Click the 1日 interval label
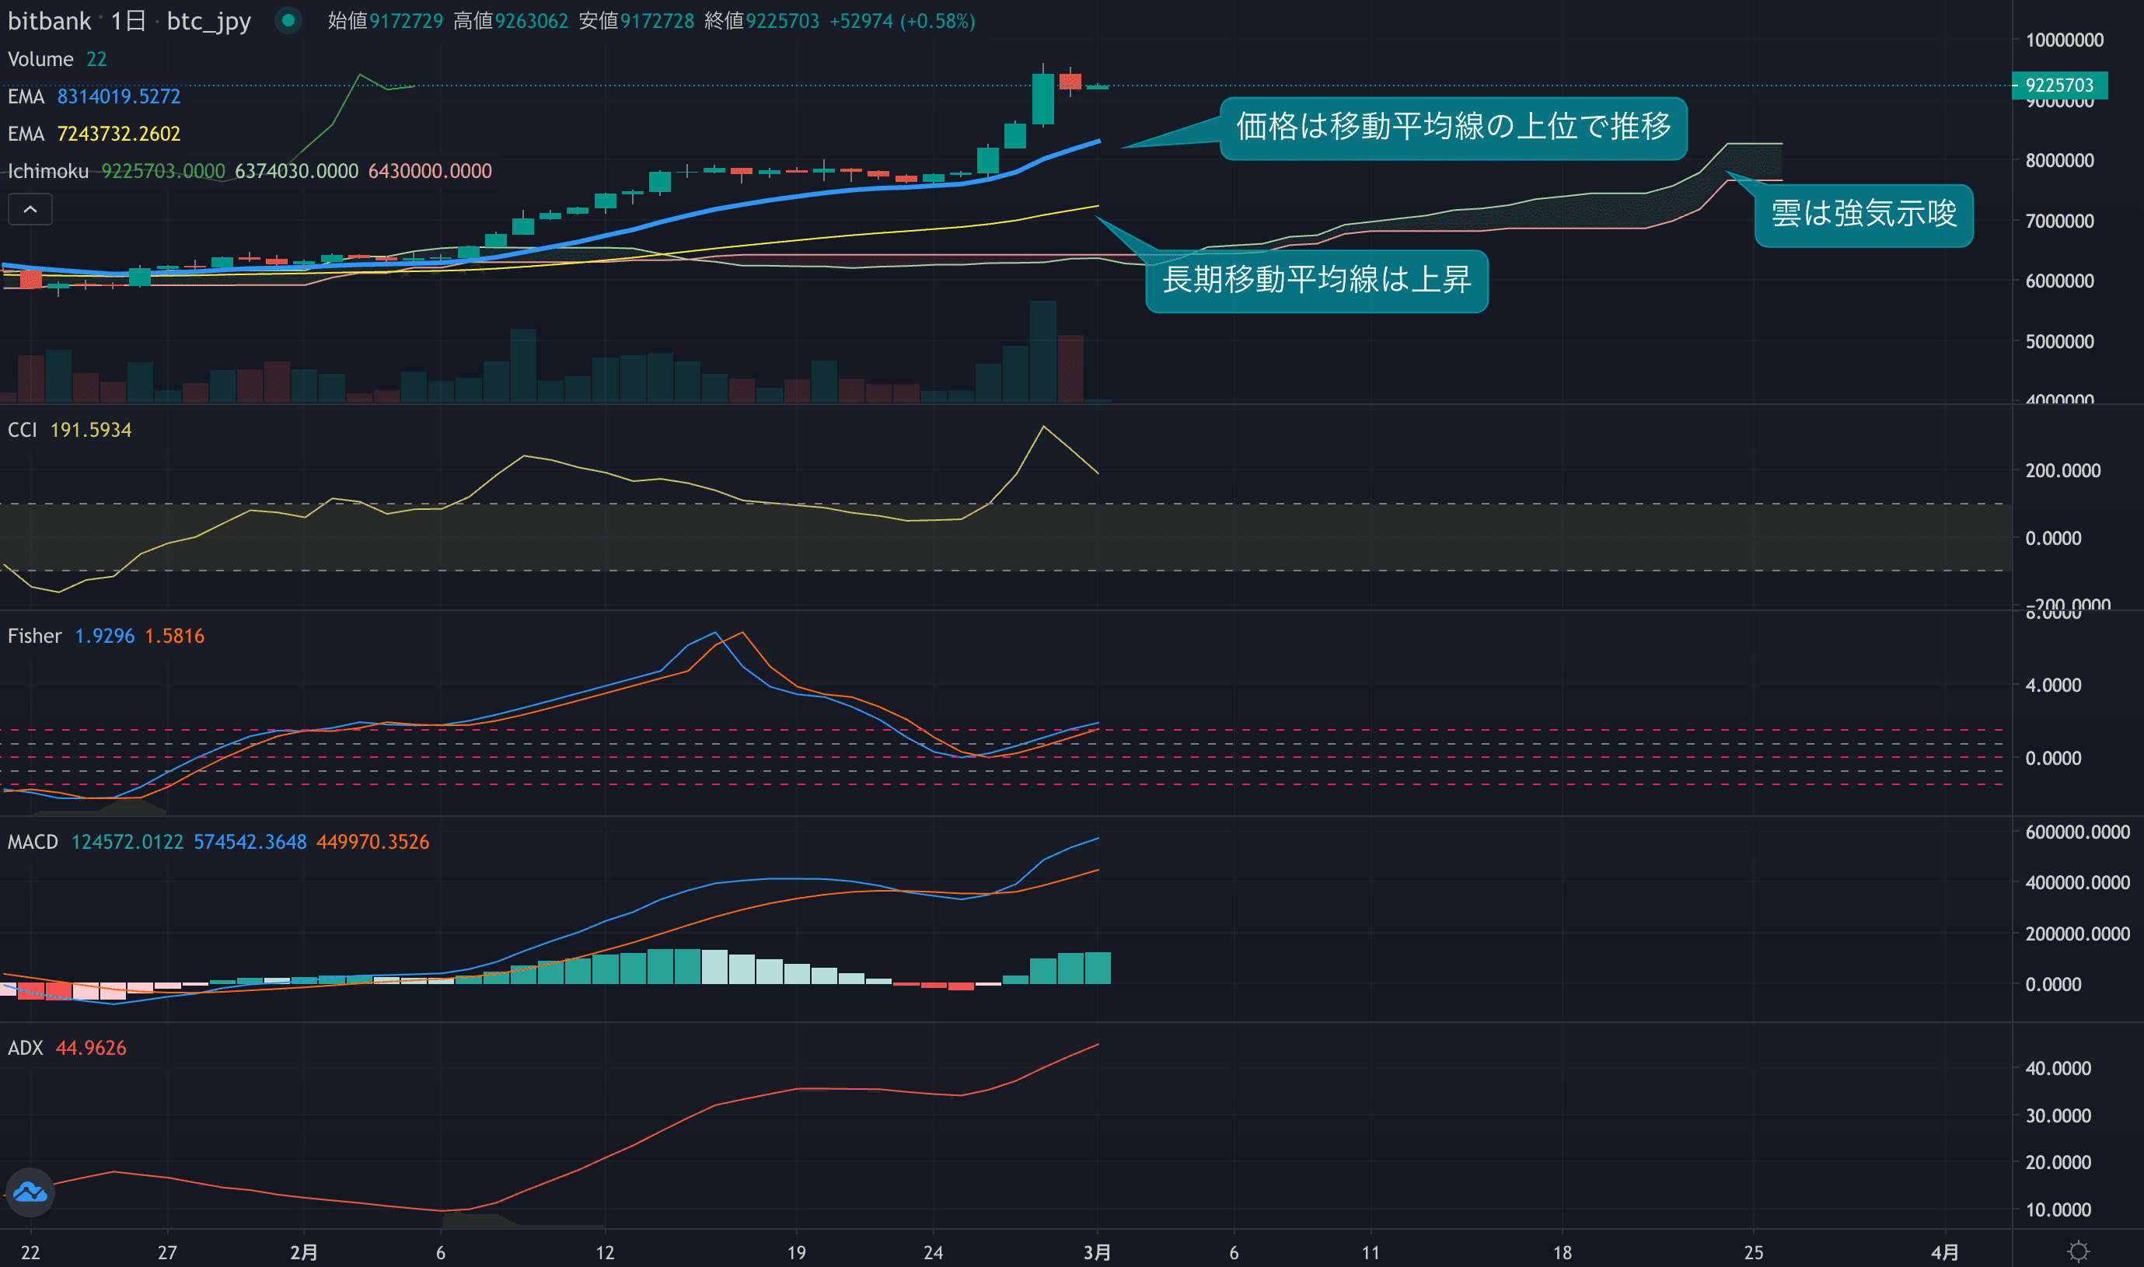The image size is (2144, 1267). 128,20
